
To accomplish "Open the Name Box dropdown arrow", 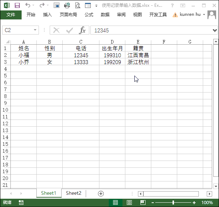I will click(35, 31).
